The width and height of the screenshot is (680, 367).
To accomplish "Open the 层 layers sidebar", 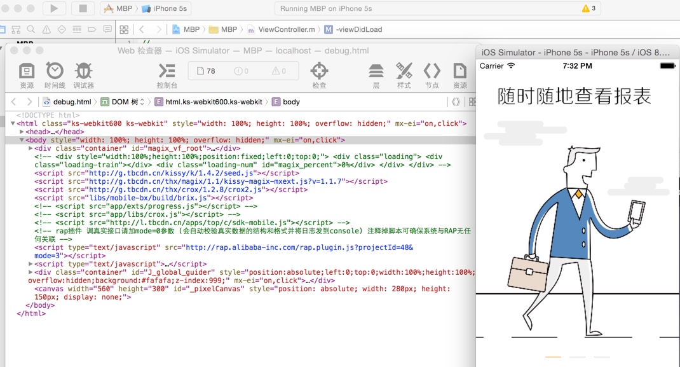I will coord(376,76).
